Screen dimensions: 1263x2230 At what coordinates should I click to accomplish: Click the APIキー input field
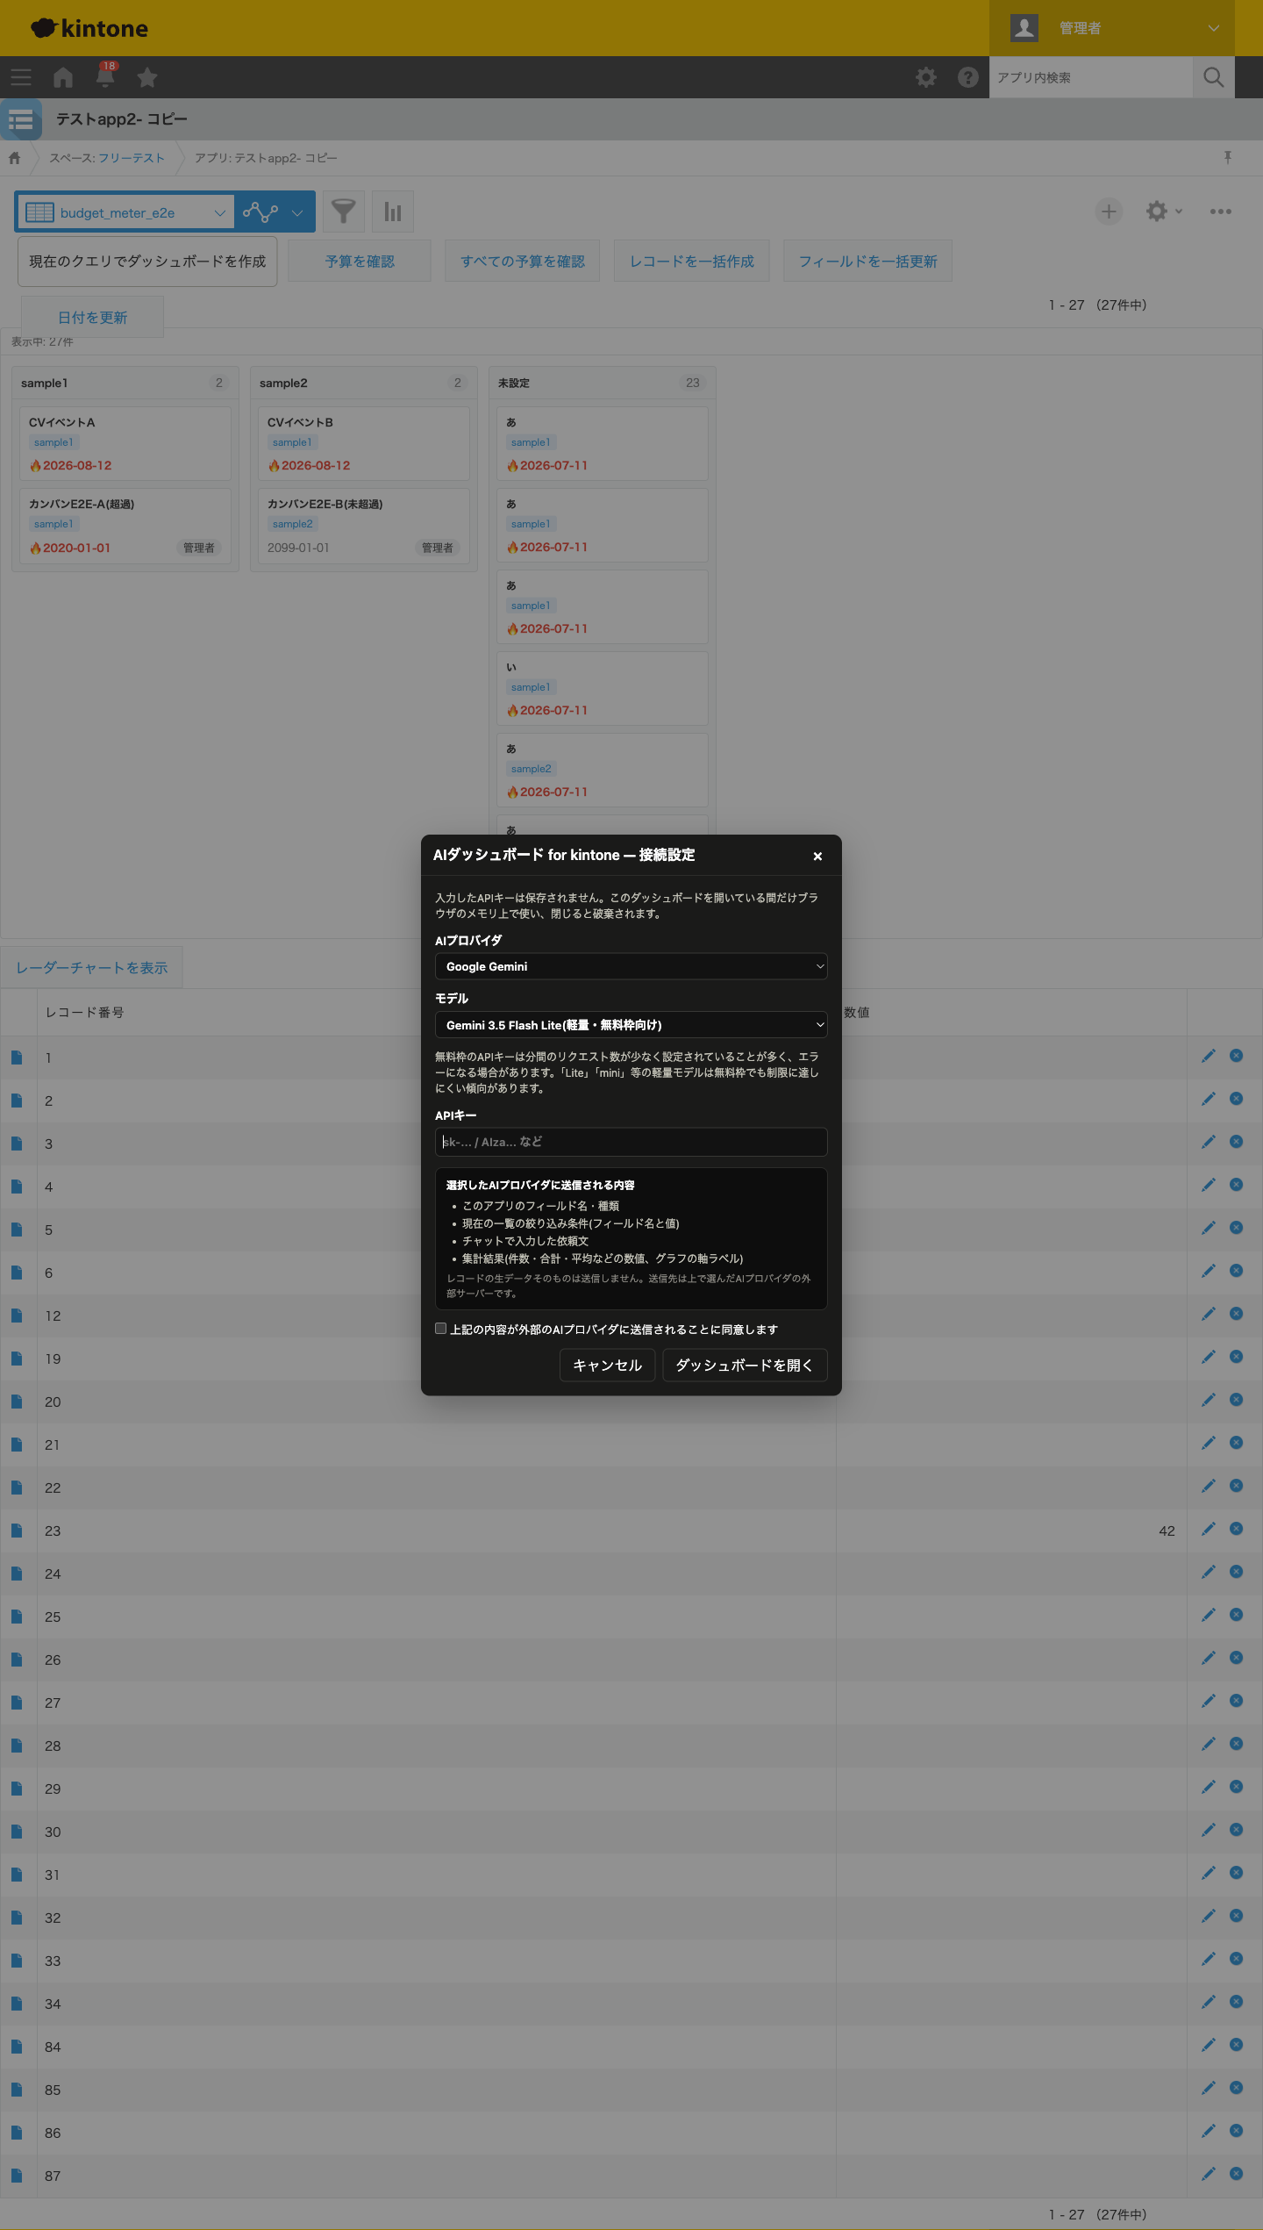[631, 1142]
